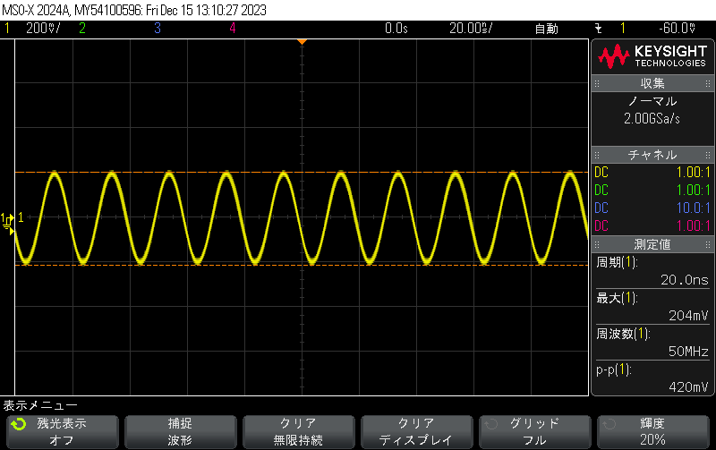Viewport: 716px width, 450px height.
Task: Click the 周波数 50MHz measurement readout
Action: tap(652, 342)
